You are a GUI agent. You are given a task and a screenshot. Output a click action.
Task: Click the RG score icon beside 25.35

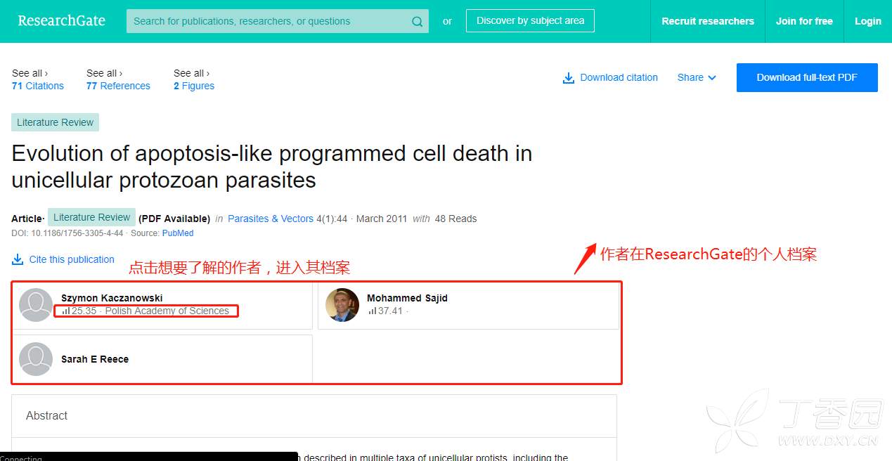click(66, 311)
